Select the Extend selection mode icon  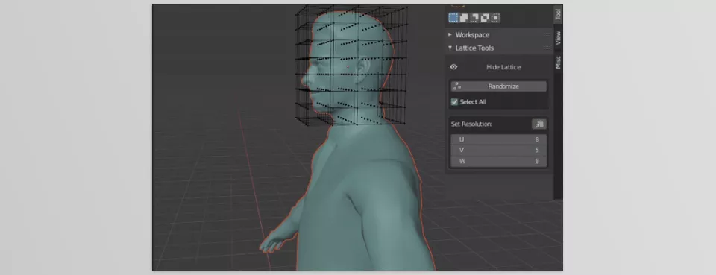[x=463, y=18]
